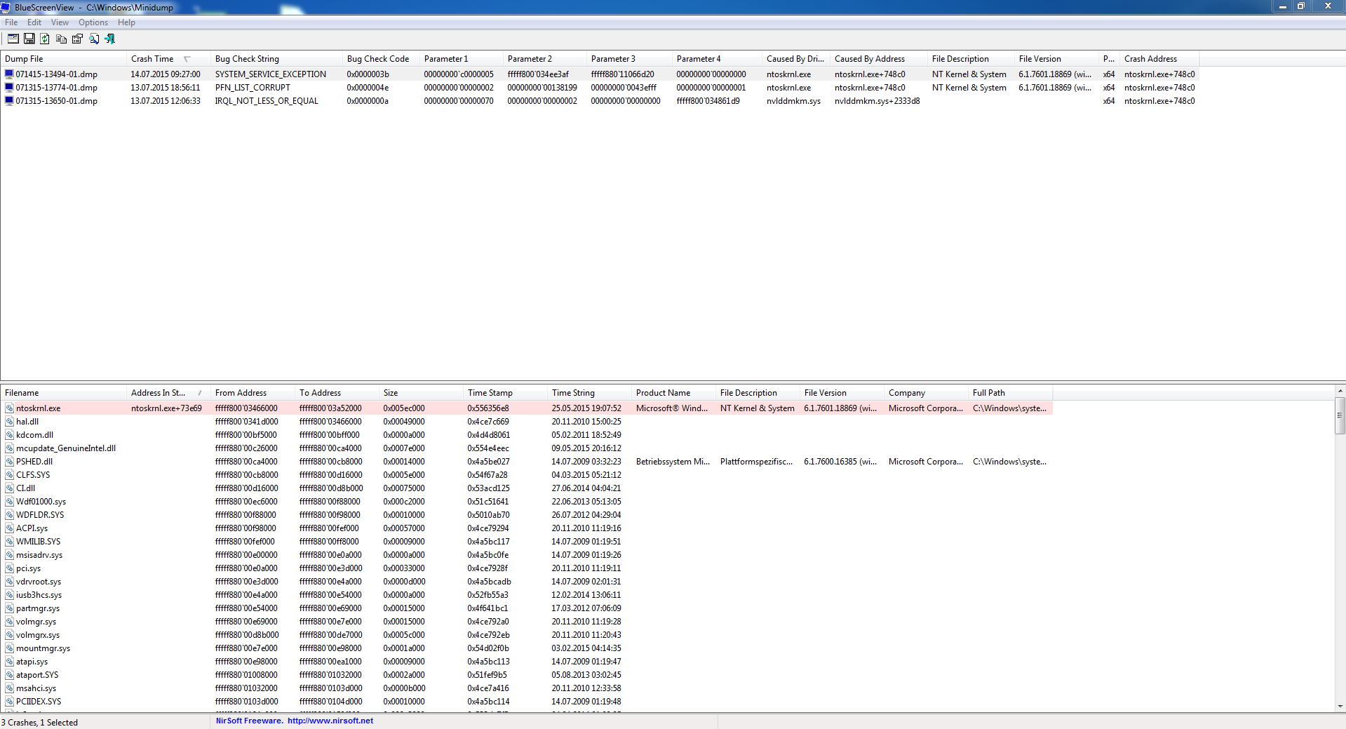Click the 071315-13774-01.dmp file icon
The height and width of the screenshot is (729, 1346).
[x=9, y=87]
